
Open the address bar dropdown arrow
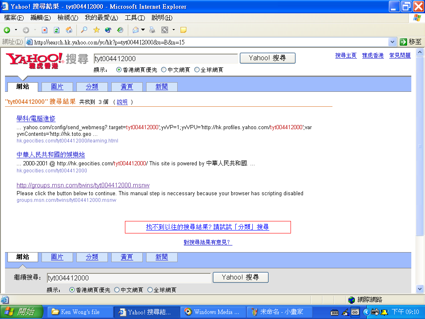(392, 42)
